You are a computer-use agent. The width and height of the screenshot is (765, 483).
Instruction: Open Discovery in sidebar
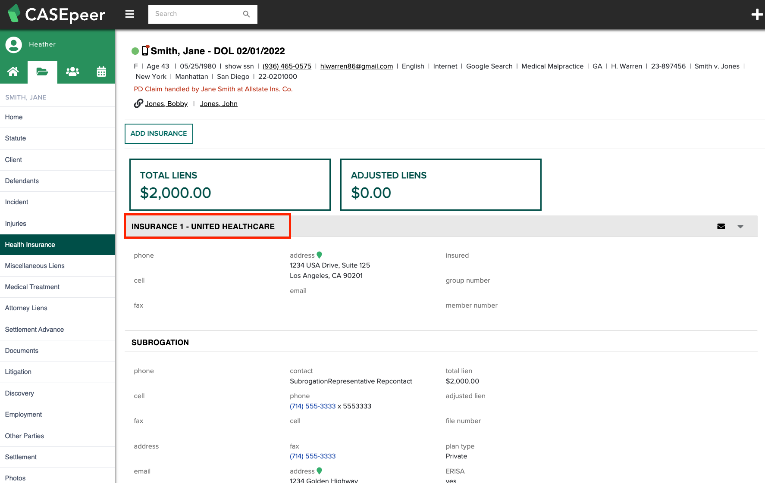pyautogui.click(x=58, y=393)
